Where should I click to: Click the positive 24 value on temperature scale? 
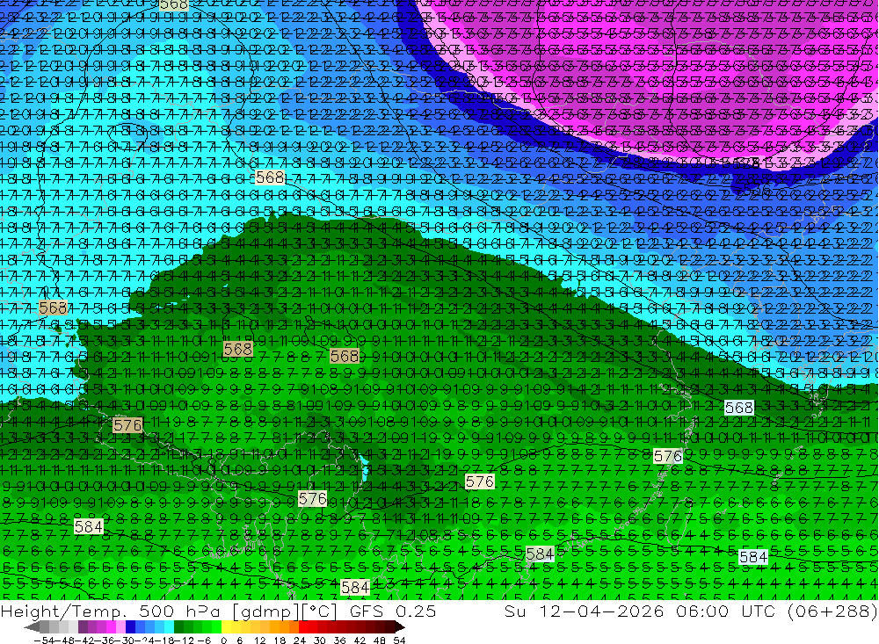click(x=300, y=640)
